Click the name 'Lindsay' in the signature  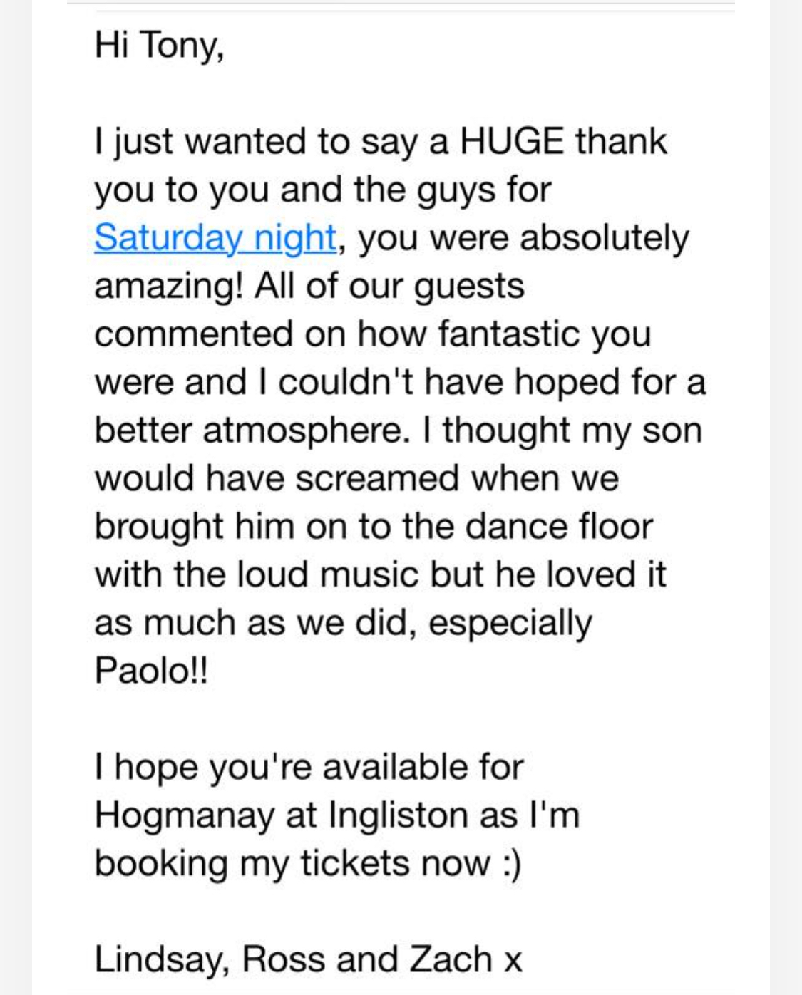point(161,959)
